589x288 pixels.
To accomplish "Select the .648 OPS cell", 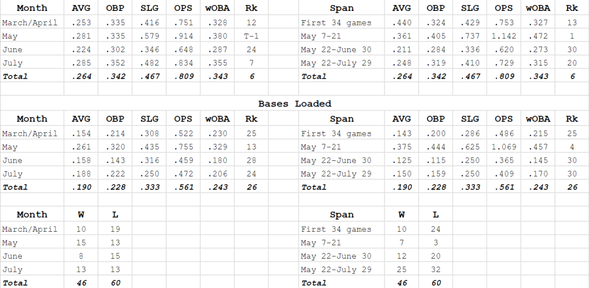I will (x=182, y=50).
